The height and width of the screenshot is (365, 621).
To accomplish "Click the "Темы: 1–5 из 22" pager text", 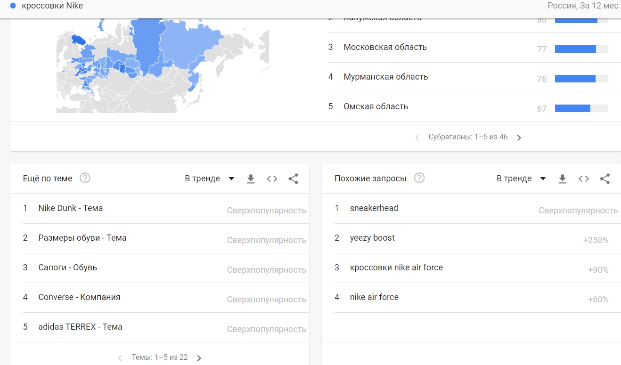I will pos(159,357).
